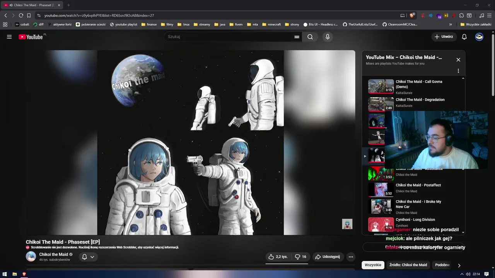The image size is (495, 278).
Task: Open more actions menu beside Udostępnij
Action: [351, 257]
